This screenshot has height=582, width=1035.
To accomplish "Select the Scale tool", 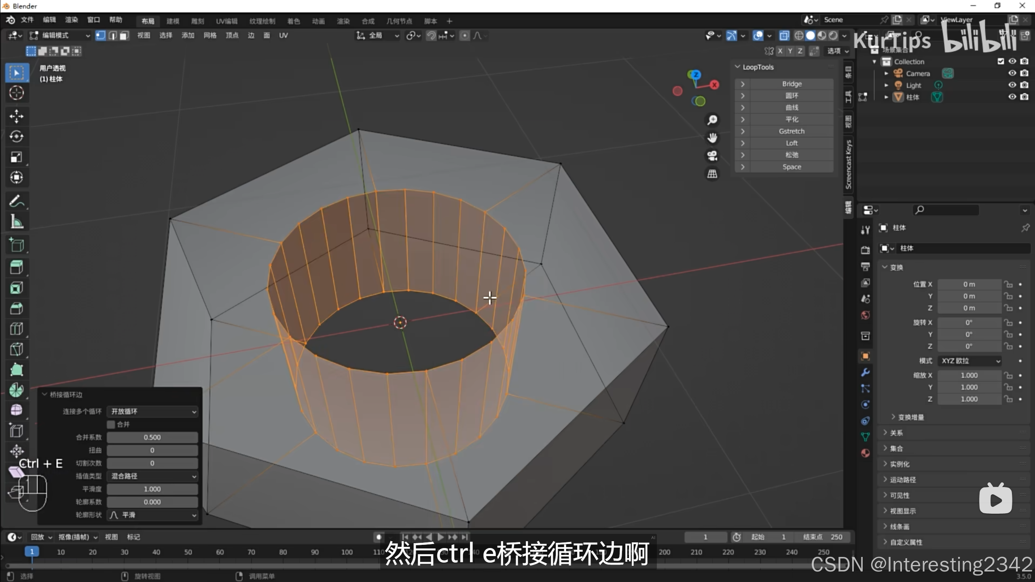I will tap(16, 157).
